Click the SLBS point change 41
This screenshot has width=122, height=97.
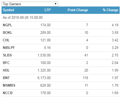tap(86, 55)
